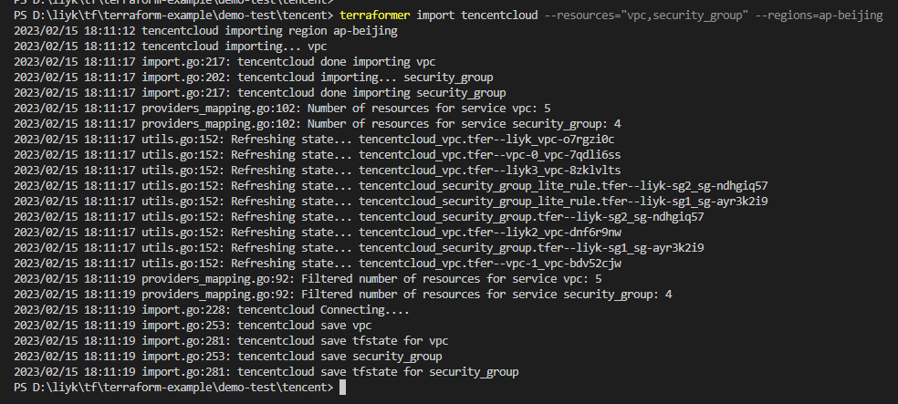
Task: Select the --regions=ap-beijing argument
Action: pos(819,15)
